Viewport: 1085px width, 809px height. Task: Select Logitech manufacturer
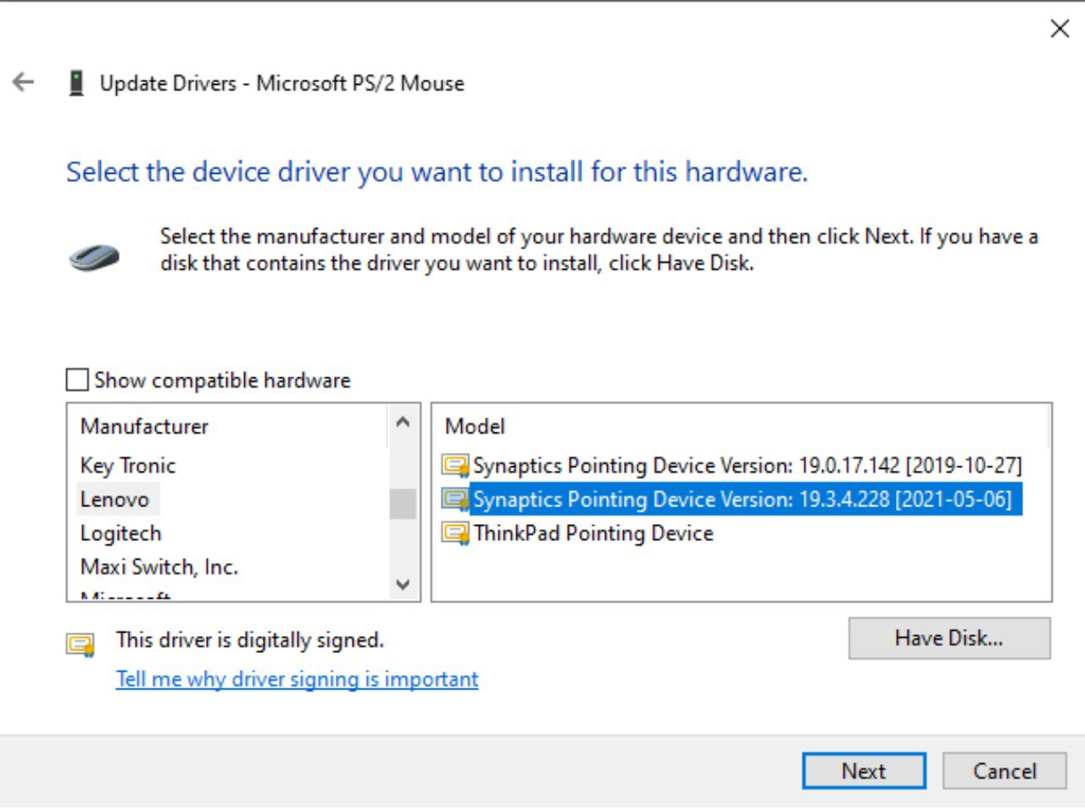pyautogui.click(x=120, y=533)
